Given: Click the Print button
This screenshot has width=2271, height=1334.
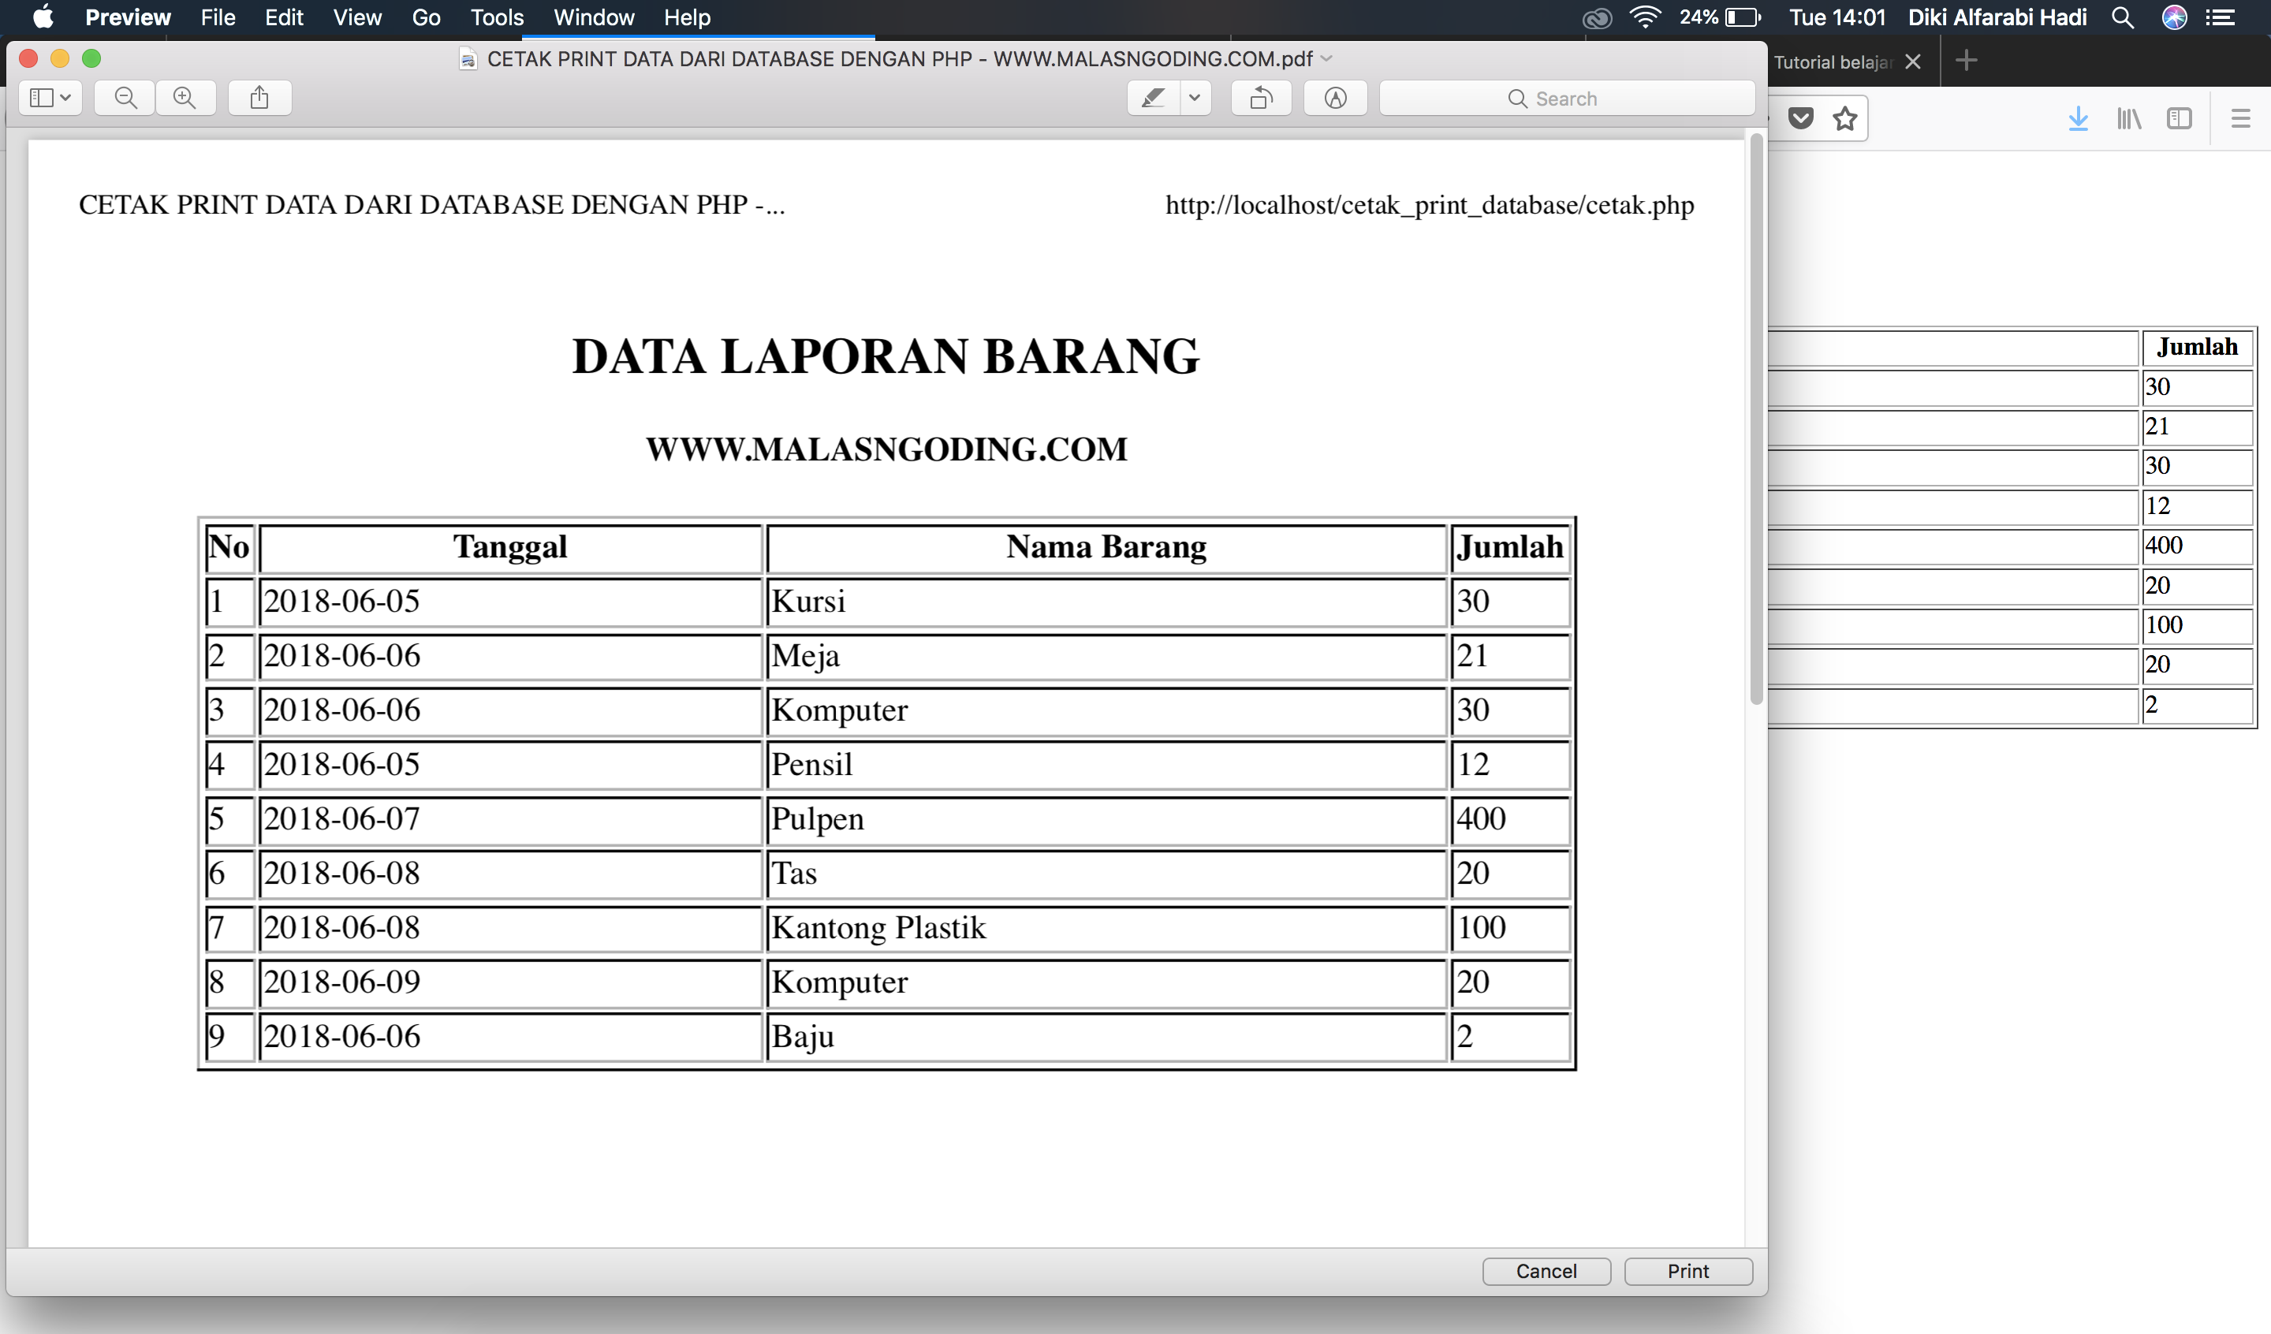Looking at the screenshot, I should point(1687,1267).
